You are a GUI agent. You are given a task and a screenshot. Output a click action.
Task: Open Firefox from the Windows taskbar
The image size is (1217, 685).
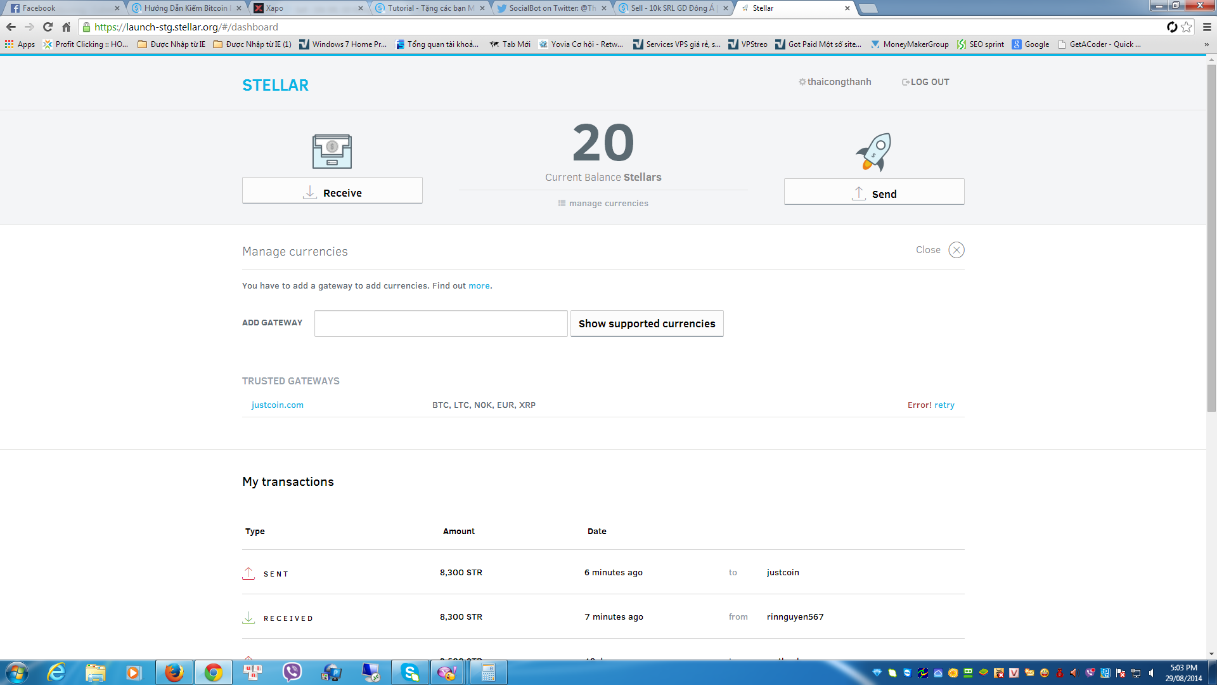click(174, 672)
